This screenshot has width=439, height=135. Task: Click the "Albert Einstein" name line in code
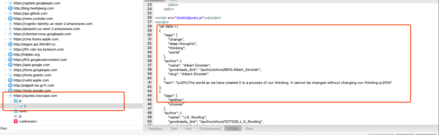(x=189, y=65)
